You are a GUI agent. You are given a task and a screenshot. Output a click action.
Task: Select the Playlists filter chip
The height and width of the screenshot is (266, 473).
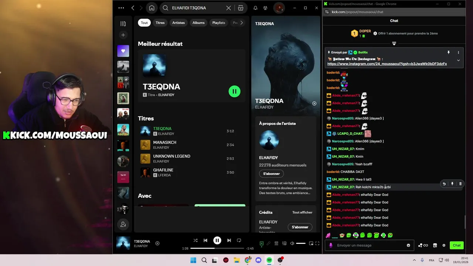219,23
